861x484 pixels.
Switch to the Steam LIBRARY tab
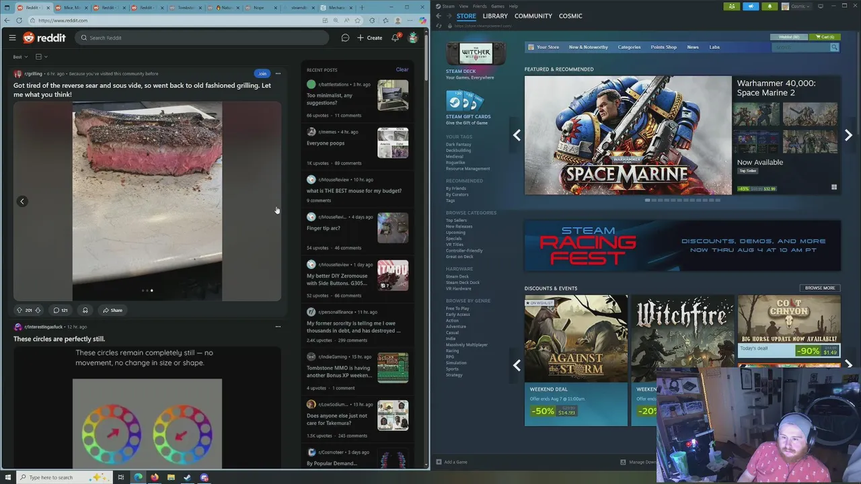[494, 15]
